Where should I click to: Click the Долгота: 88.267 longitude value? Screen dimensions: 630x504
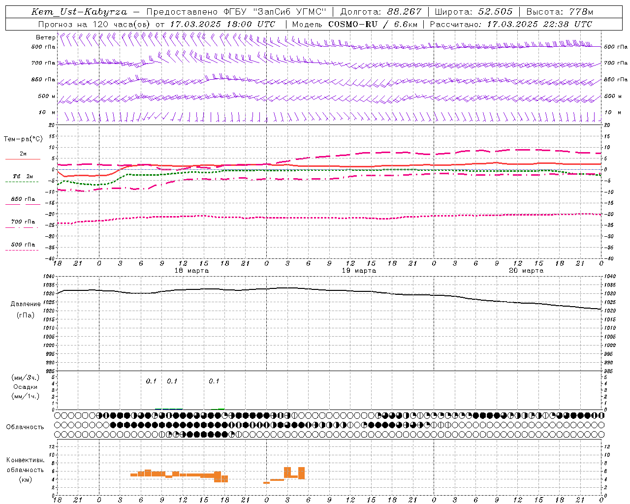tap(381, 12)
